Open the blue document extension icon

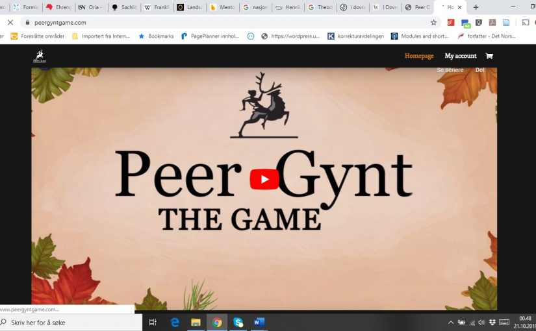(506, 23)
